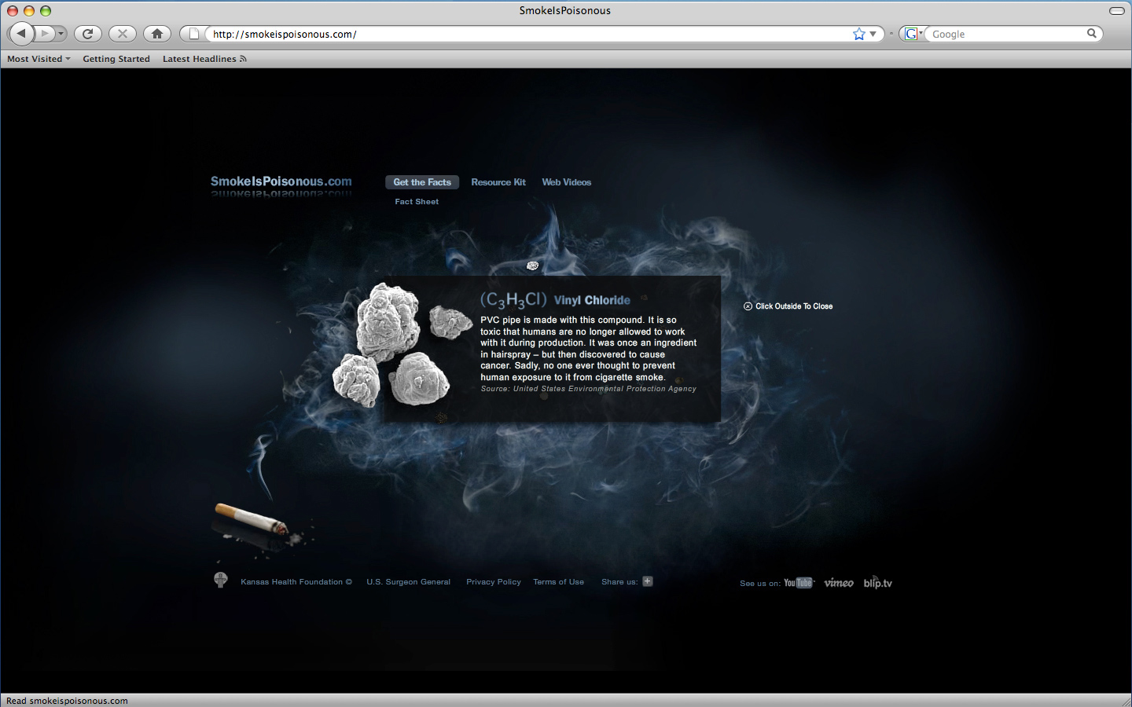Click the SmokeIsPoisonous.com site logo
The width and height of the screenshot is (1132, 707).
click(x=281, y=181)
